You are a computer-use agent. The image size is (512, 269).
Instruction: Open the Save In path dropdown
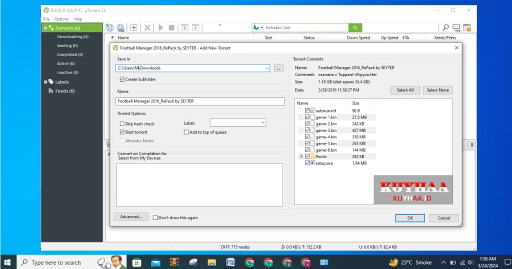pos(267,68)
